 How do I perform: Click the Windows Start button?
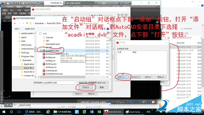4,112
